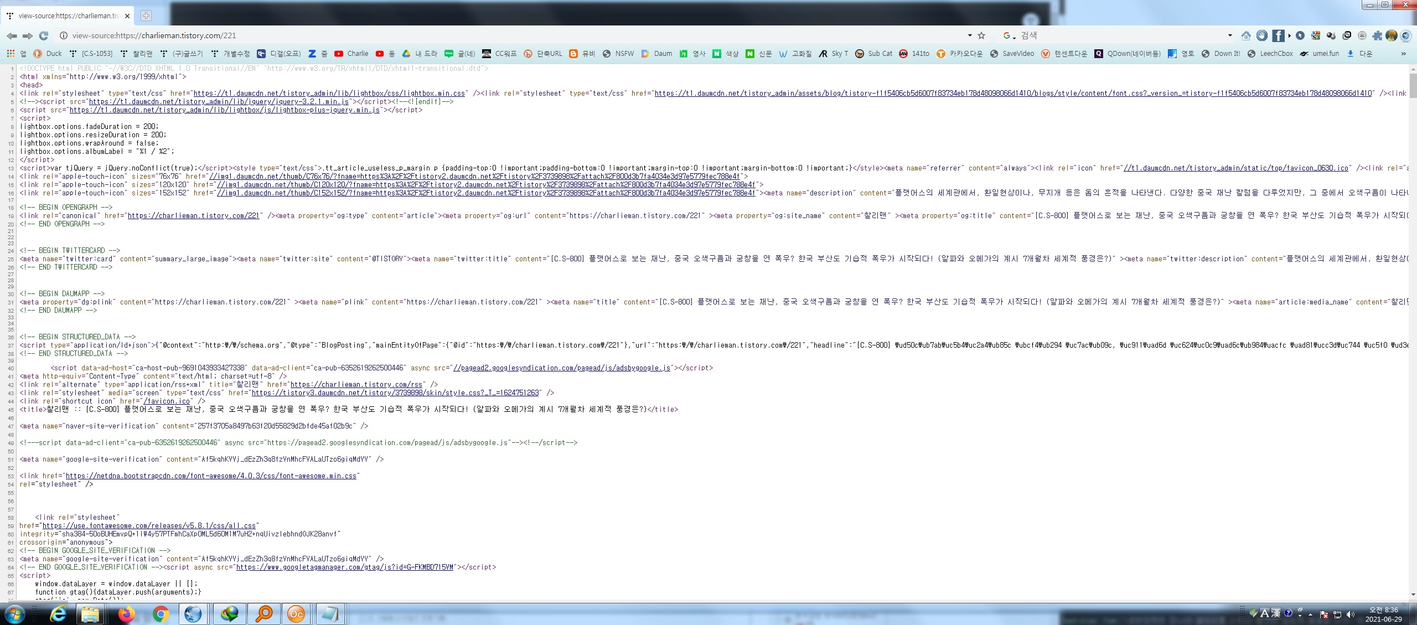This screenshot has height=625, width=1417.
Task: Open the Sky T bookmark
Action: (834, 54)
